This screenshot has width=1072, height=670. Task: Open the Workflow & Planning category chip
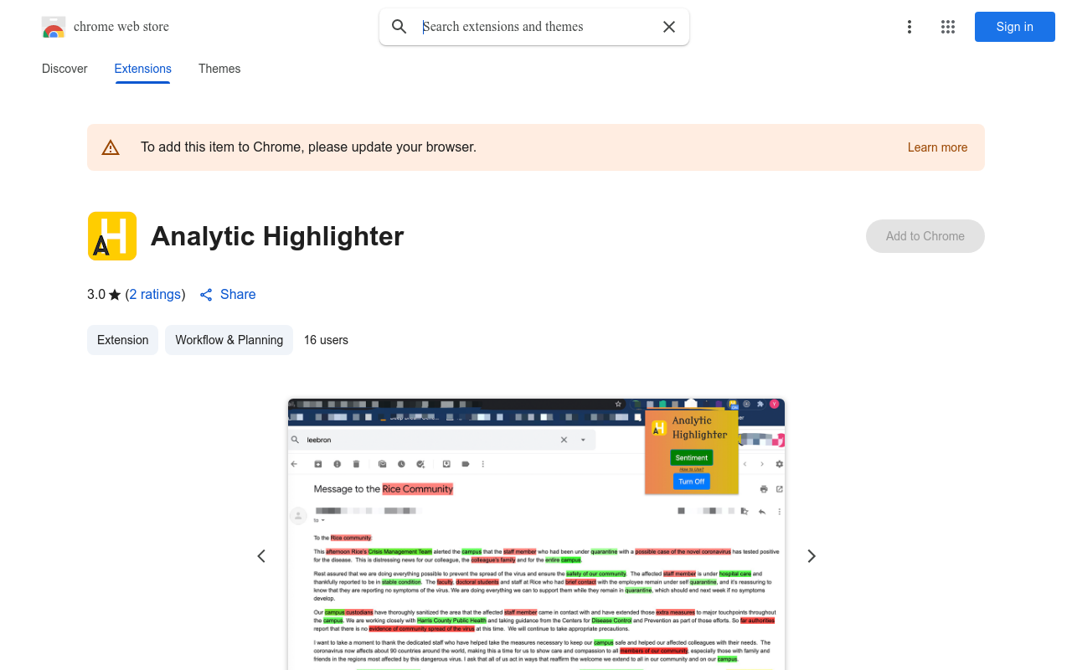[x=229, y=340]
